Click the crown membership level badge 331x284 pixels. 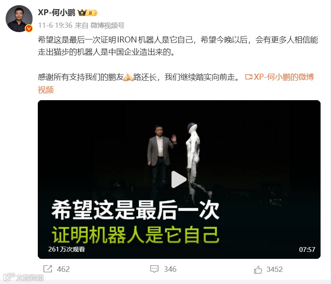pos(87,13)
